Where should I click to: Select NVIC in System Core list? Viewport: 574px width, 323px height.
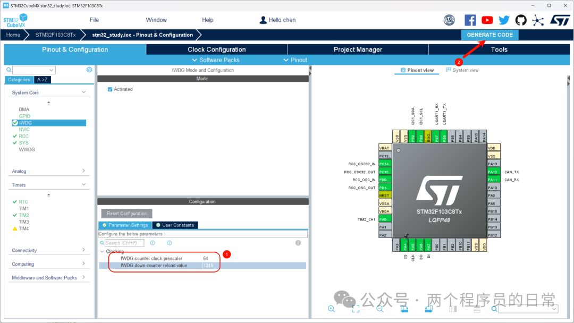click(24, 130)
